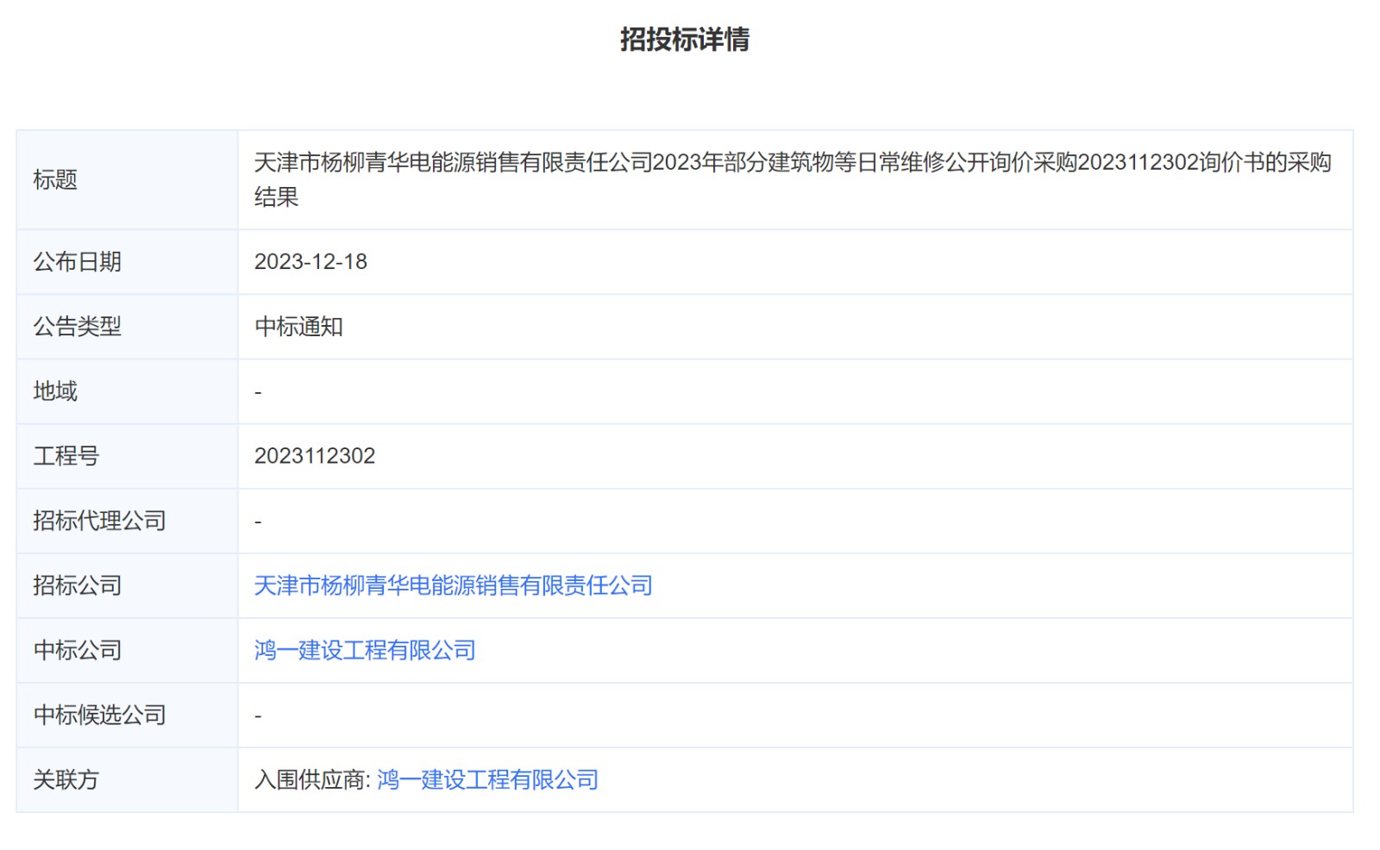Click the long announcement title text

pyautogui.click(x=792, y=163)
